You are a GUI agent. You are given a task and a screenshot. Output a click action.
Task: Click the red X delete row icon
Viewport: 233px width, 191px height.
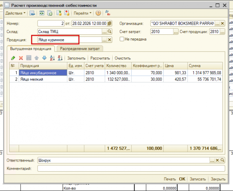pyautogui.click(x=21, y=58)
